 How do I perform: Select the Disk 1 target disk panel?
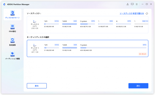click(x=88, y=48)
